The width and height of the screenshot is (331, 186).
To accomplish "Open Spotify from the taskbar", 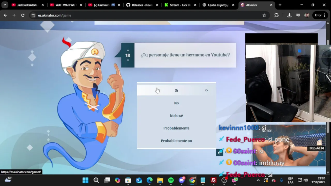I will tap(171, 180).
